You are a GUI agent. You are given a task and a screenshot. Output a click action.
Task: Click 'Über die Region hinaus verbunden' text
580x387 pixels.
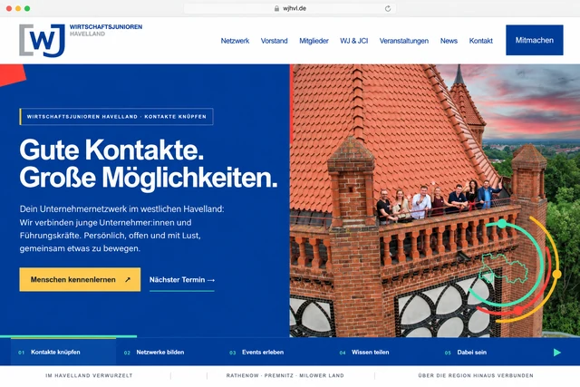click(x=476, y=375)
